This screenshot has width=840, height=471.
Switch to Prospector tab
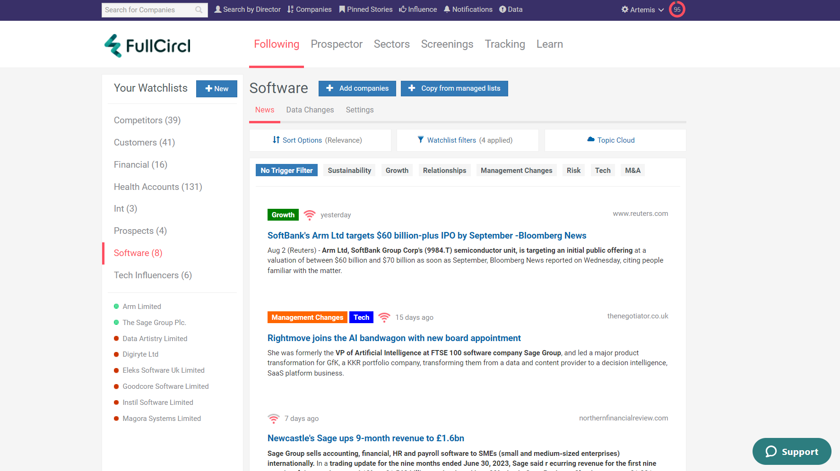click(337, 44)
